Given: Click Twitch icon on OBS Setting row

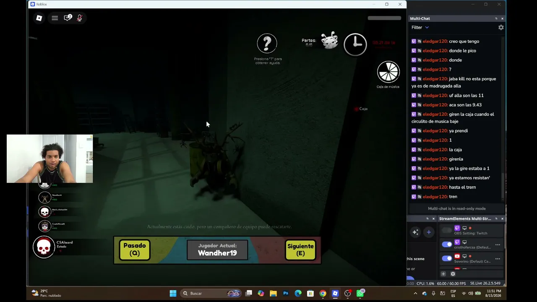Looking at the screenshot, I should click(457, 228).
